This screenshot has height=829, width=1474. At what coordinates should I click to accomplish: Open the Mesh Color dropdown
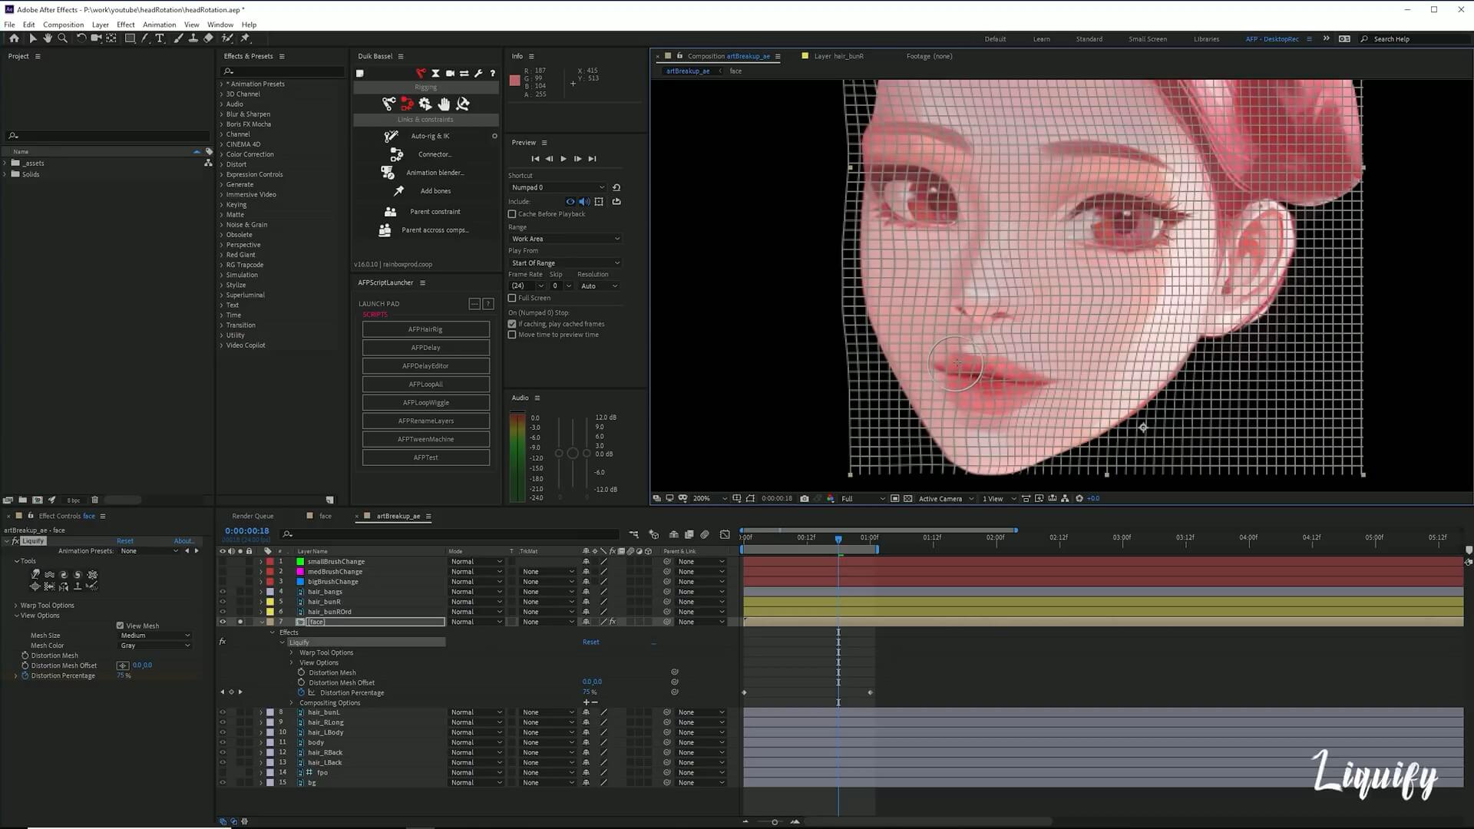[x=155, y=646]
